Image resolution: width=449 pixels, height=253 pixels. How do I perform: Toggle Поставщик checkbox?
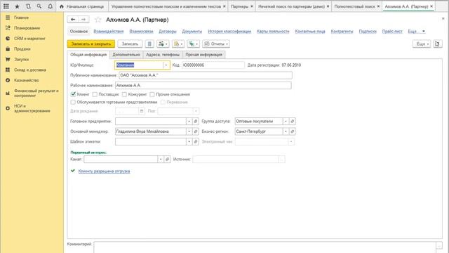[95, 94]
